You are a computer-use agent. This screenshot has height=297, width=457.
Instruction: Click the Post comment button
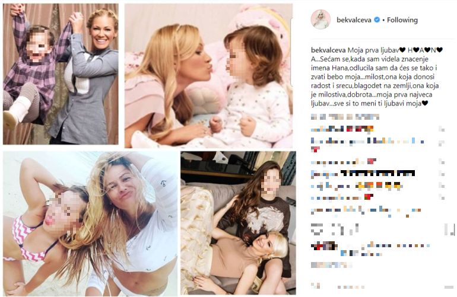click(449, 287)
